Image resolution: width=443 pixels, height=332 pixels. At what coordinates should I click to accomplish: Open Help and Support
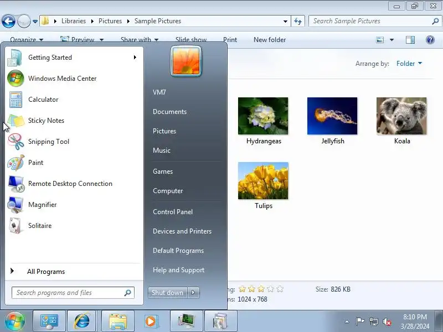click(178, 270)
